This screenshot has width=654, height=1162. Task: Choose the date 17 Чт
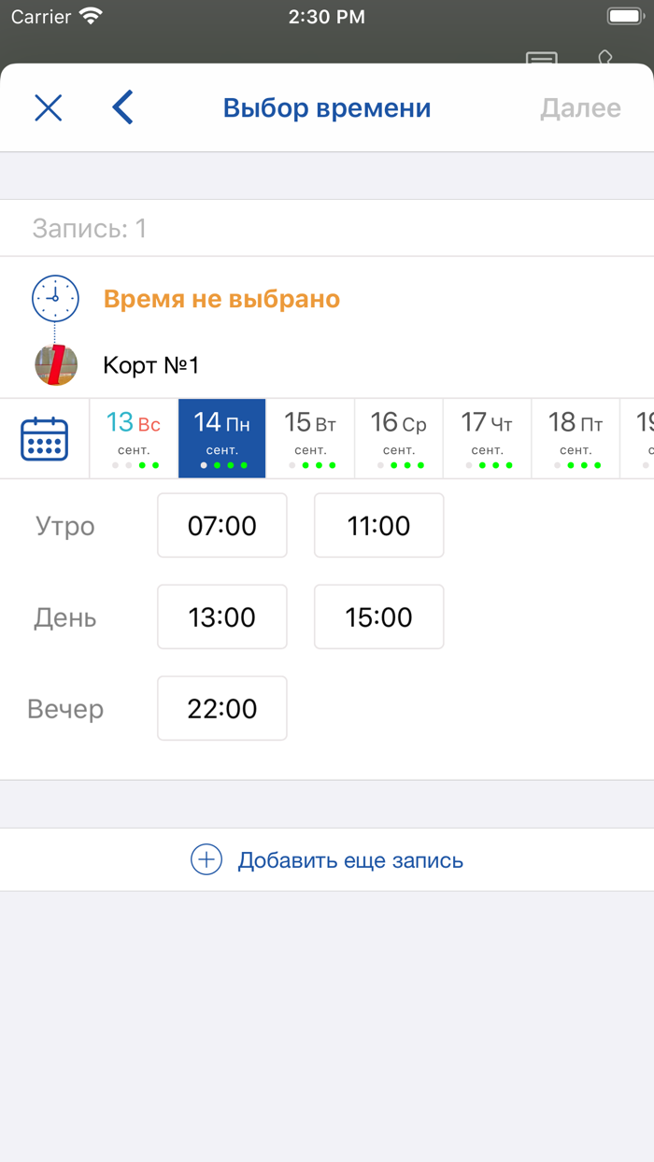487,438
